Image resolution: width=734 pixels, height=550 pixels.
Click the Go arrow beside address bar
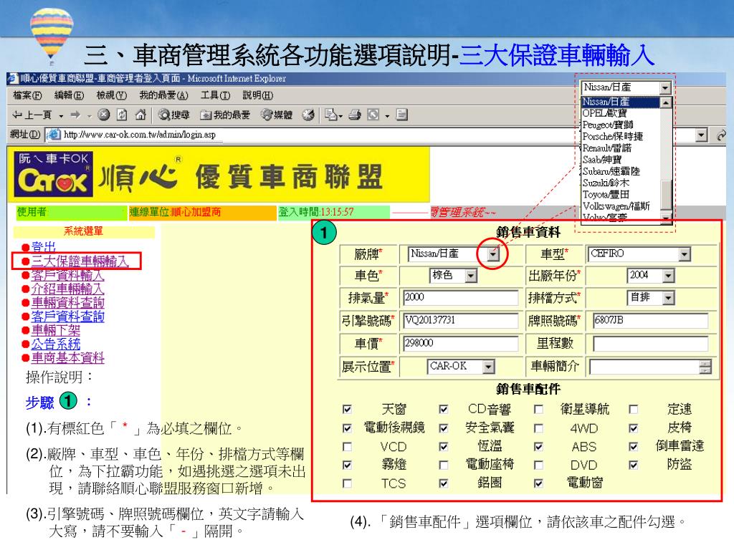click(721, 135)
